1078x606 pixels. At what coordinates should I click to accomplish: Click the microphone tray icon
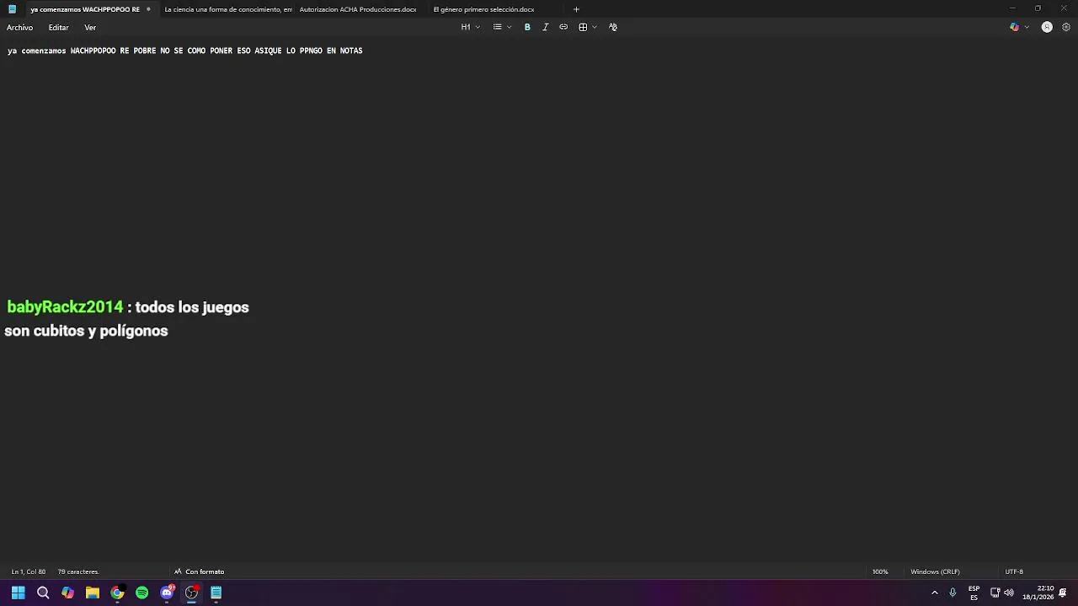pos(953,593)
